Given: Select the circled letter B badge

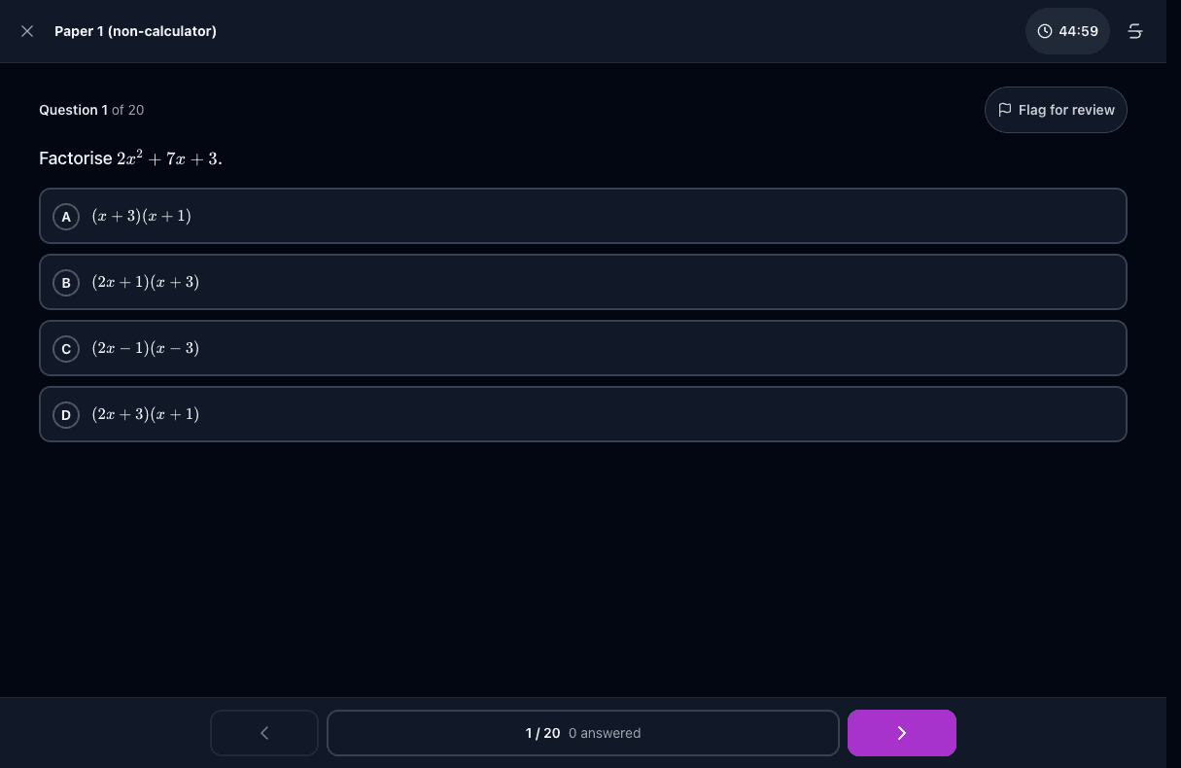Looking at the screenshot, I should click(x=66, y=283).
